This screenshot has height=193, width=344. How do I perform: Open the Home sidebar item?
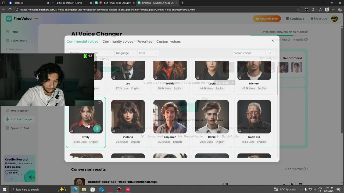15,32
